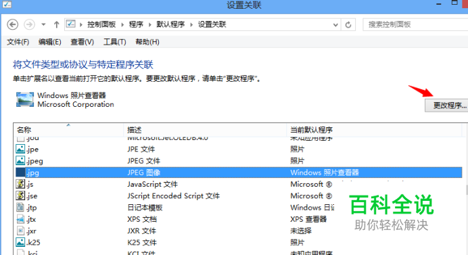Select 程序 in the breadcrumb

tap(136, 24)
